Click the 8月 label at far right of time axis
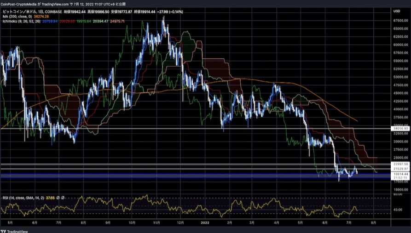This screenshot has width=411, height=233. pyautogui.click(x=374, y=223)
